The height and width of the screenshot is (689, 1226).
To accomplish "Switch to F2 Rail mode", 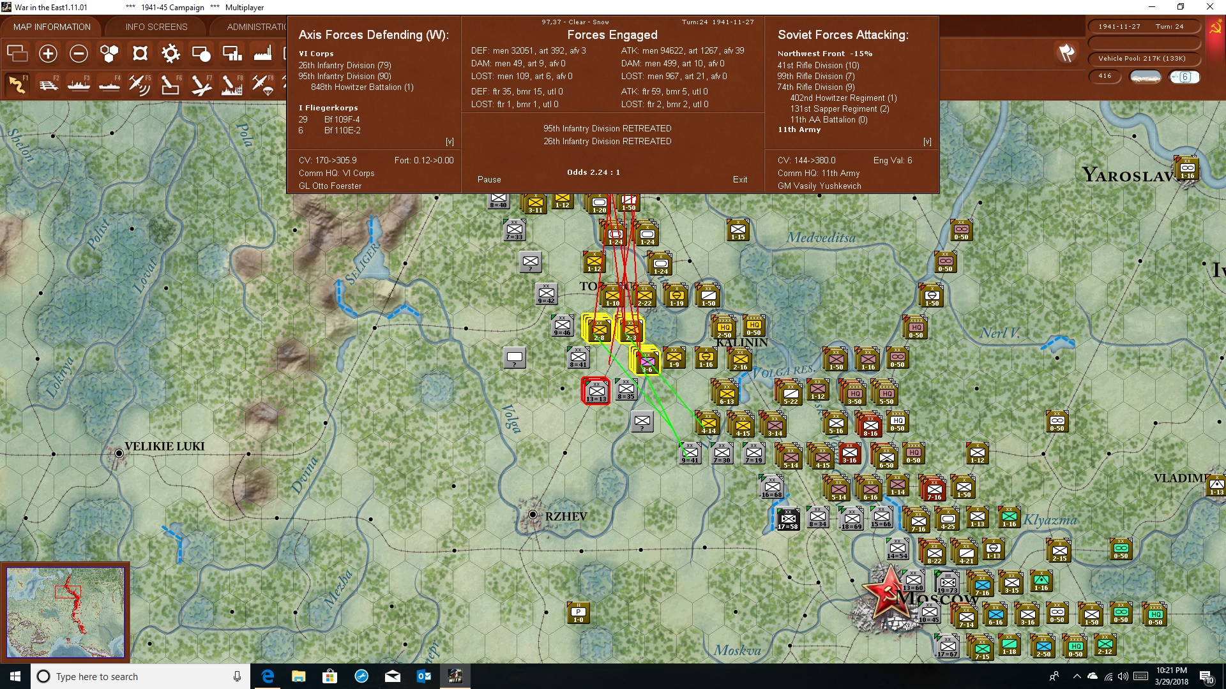I will (x=48, y=84).
